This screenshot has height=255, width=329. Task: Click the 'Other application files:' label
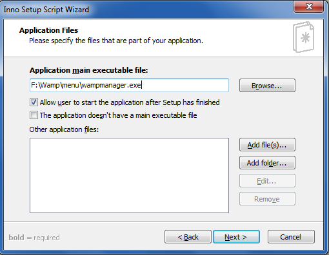click(x=64, y=129)
